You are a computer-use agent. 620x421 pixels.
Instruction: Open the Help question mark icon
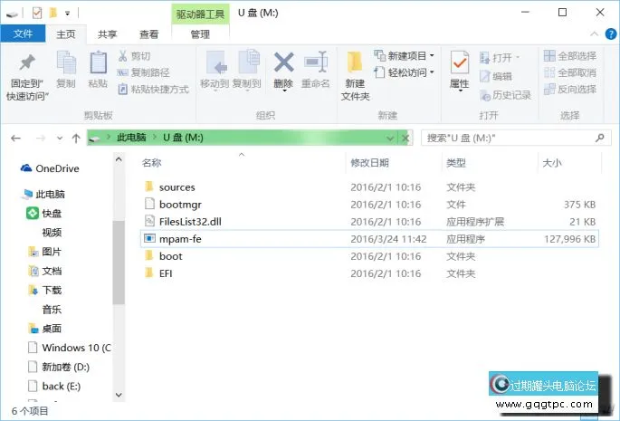pos(611,34)
